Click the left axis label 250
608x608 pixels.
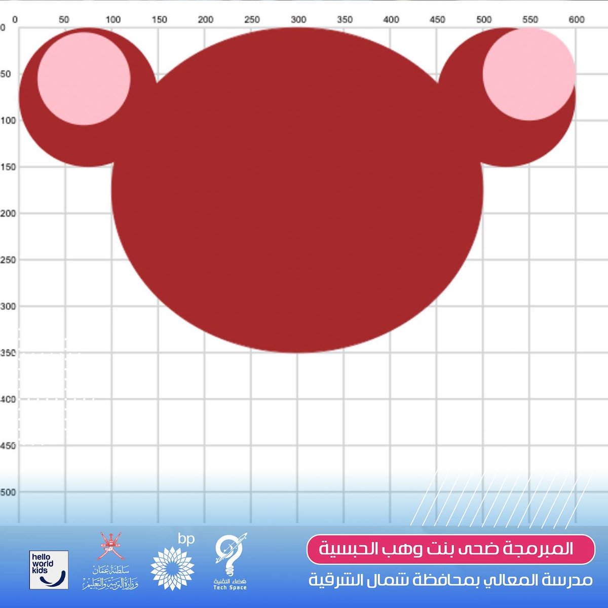tap(8, 260)
